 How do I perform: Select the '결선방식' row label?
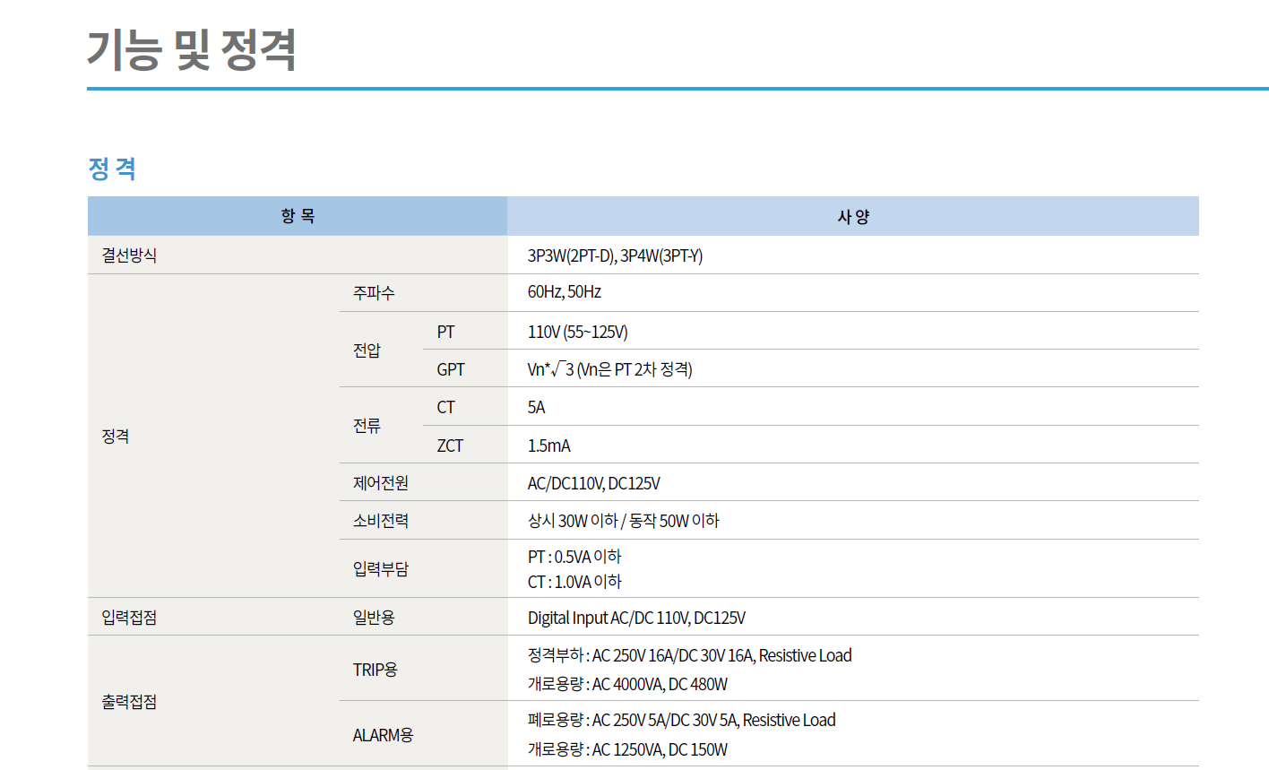point(129,255)
